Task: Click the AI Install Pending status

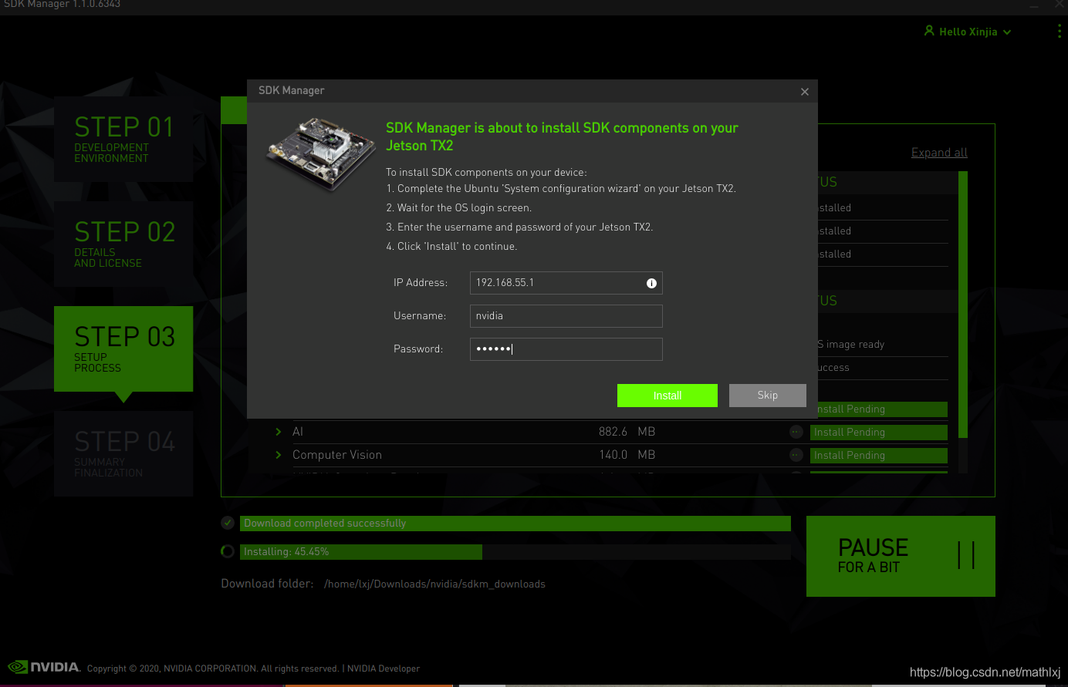Action: pyautogui.click(x=879, y=433)
